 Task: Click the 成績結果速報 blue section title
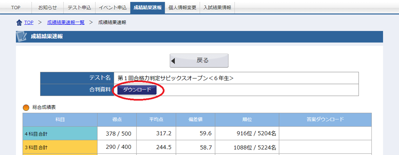click(47, 37)
